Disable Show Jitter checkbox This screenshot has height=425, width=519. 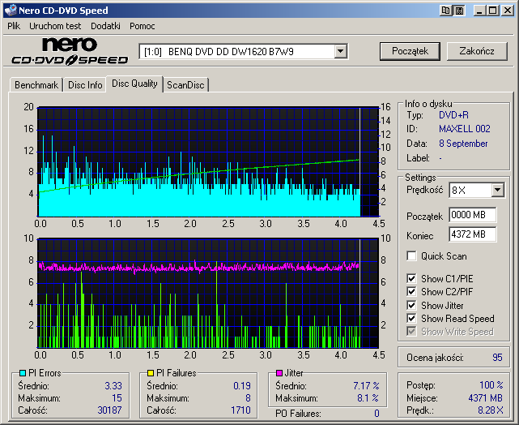point(411,305)
